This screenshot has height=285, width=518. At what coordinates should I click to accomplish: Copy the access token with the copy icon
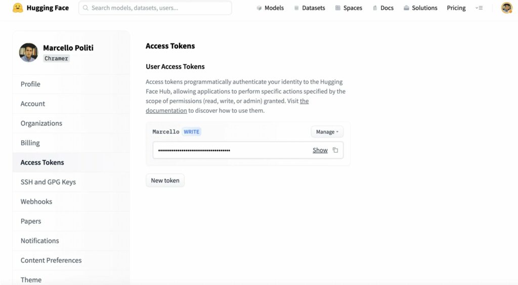click(x=335, y=150)
